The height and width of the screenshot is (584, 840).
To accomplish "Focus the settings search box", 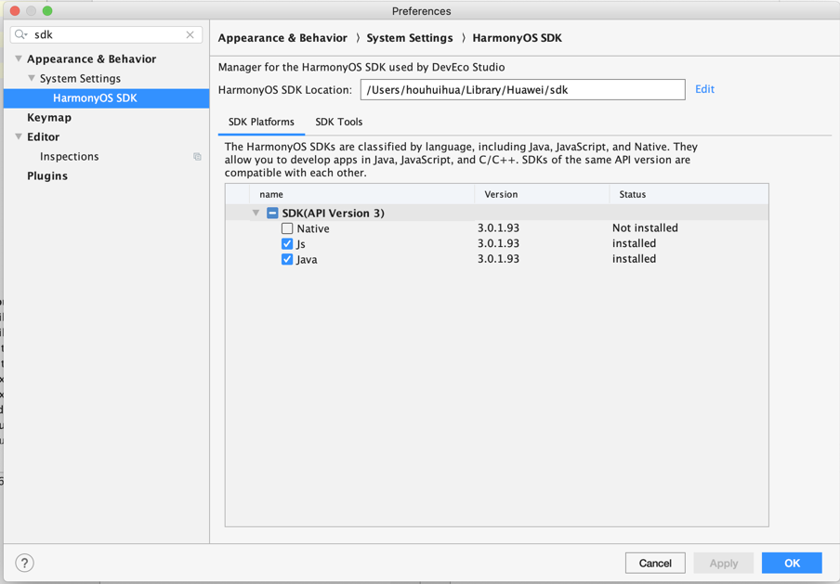I will point(106,34).
